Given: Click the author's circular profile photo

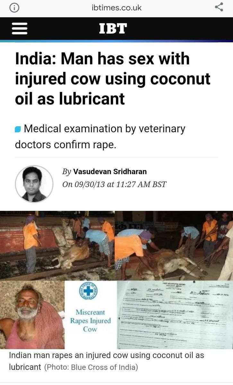Looking at the screenshot, I should tap(34, 184).
